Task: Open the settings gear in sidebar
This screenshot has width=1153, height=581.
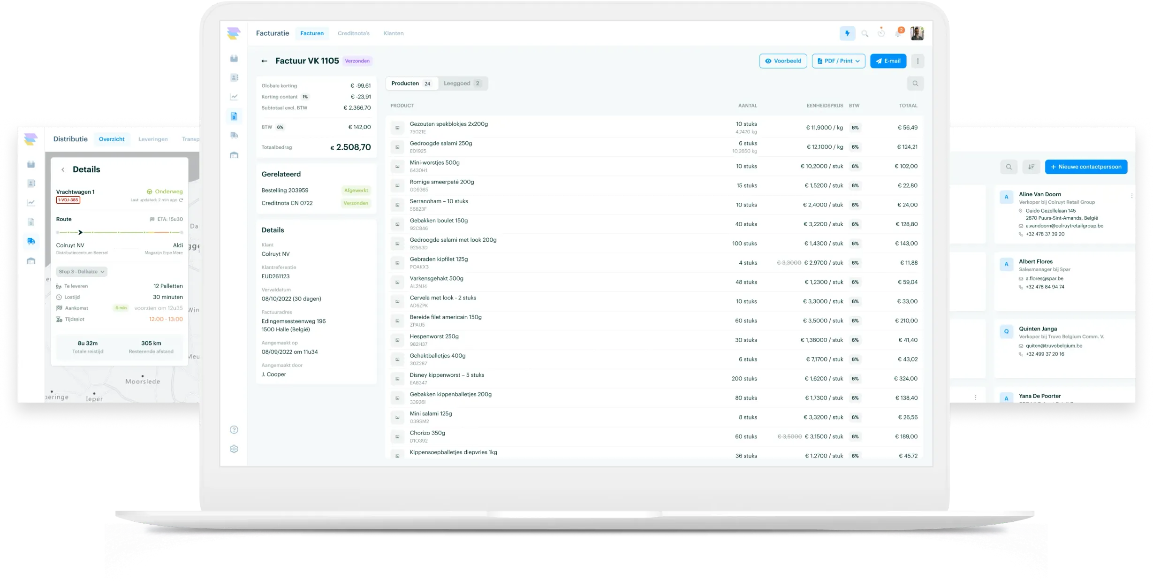Action: point(234,449)
